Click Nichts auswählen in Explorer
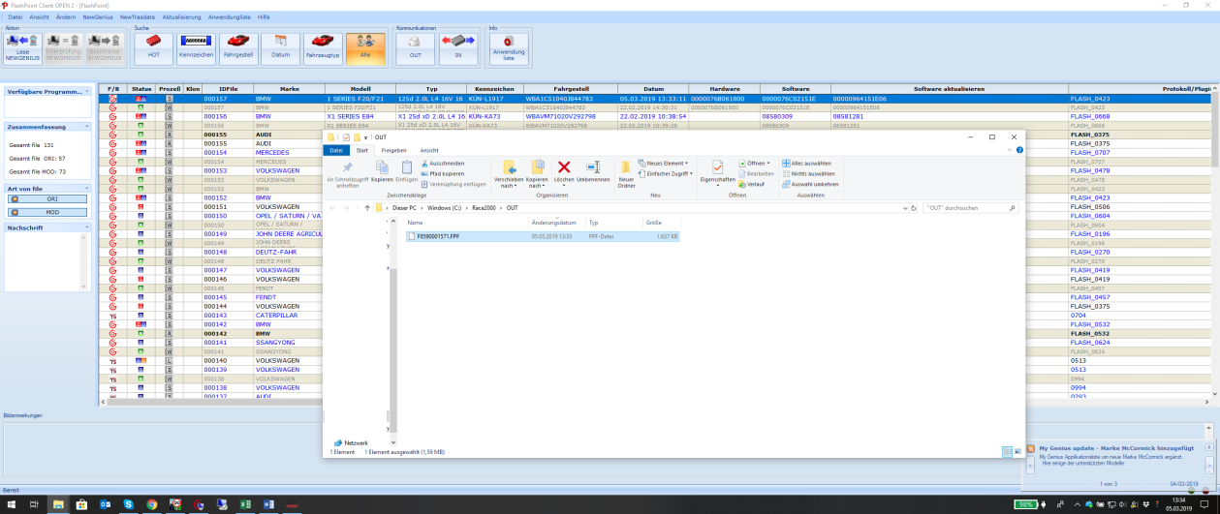 point(808,173)
